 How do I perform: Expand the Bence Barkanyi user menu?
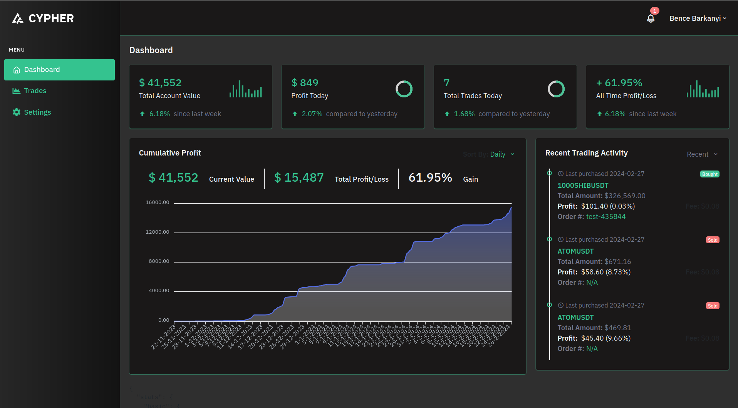(698, 18)
